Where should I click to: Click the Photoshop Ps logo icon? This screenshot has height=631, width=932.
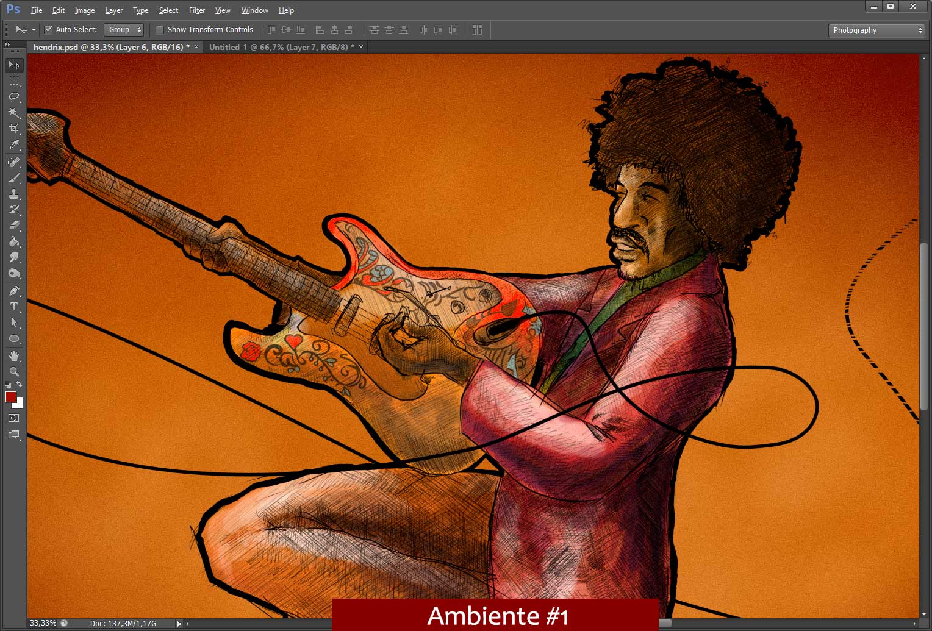point(13,10)
